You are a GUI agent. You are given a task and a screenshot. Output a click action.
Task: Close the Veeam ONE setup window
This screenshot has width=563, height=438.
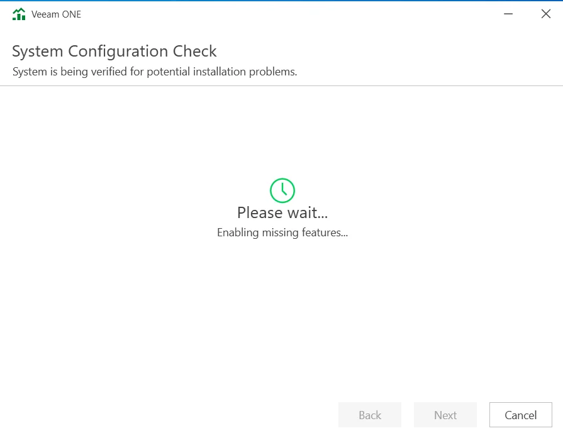point(545,14)
